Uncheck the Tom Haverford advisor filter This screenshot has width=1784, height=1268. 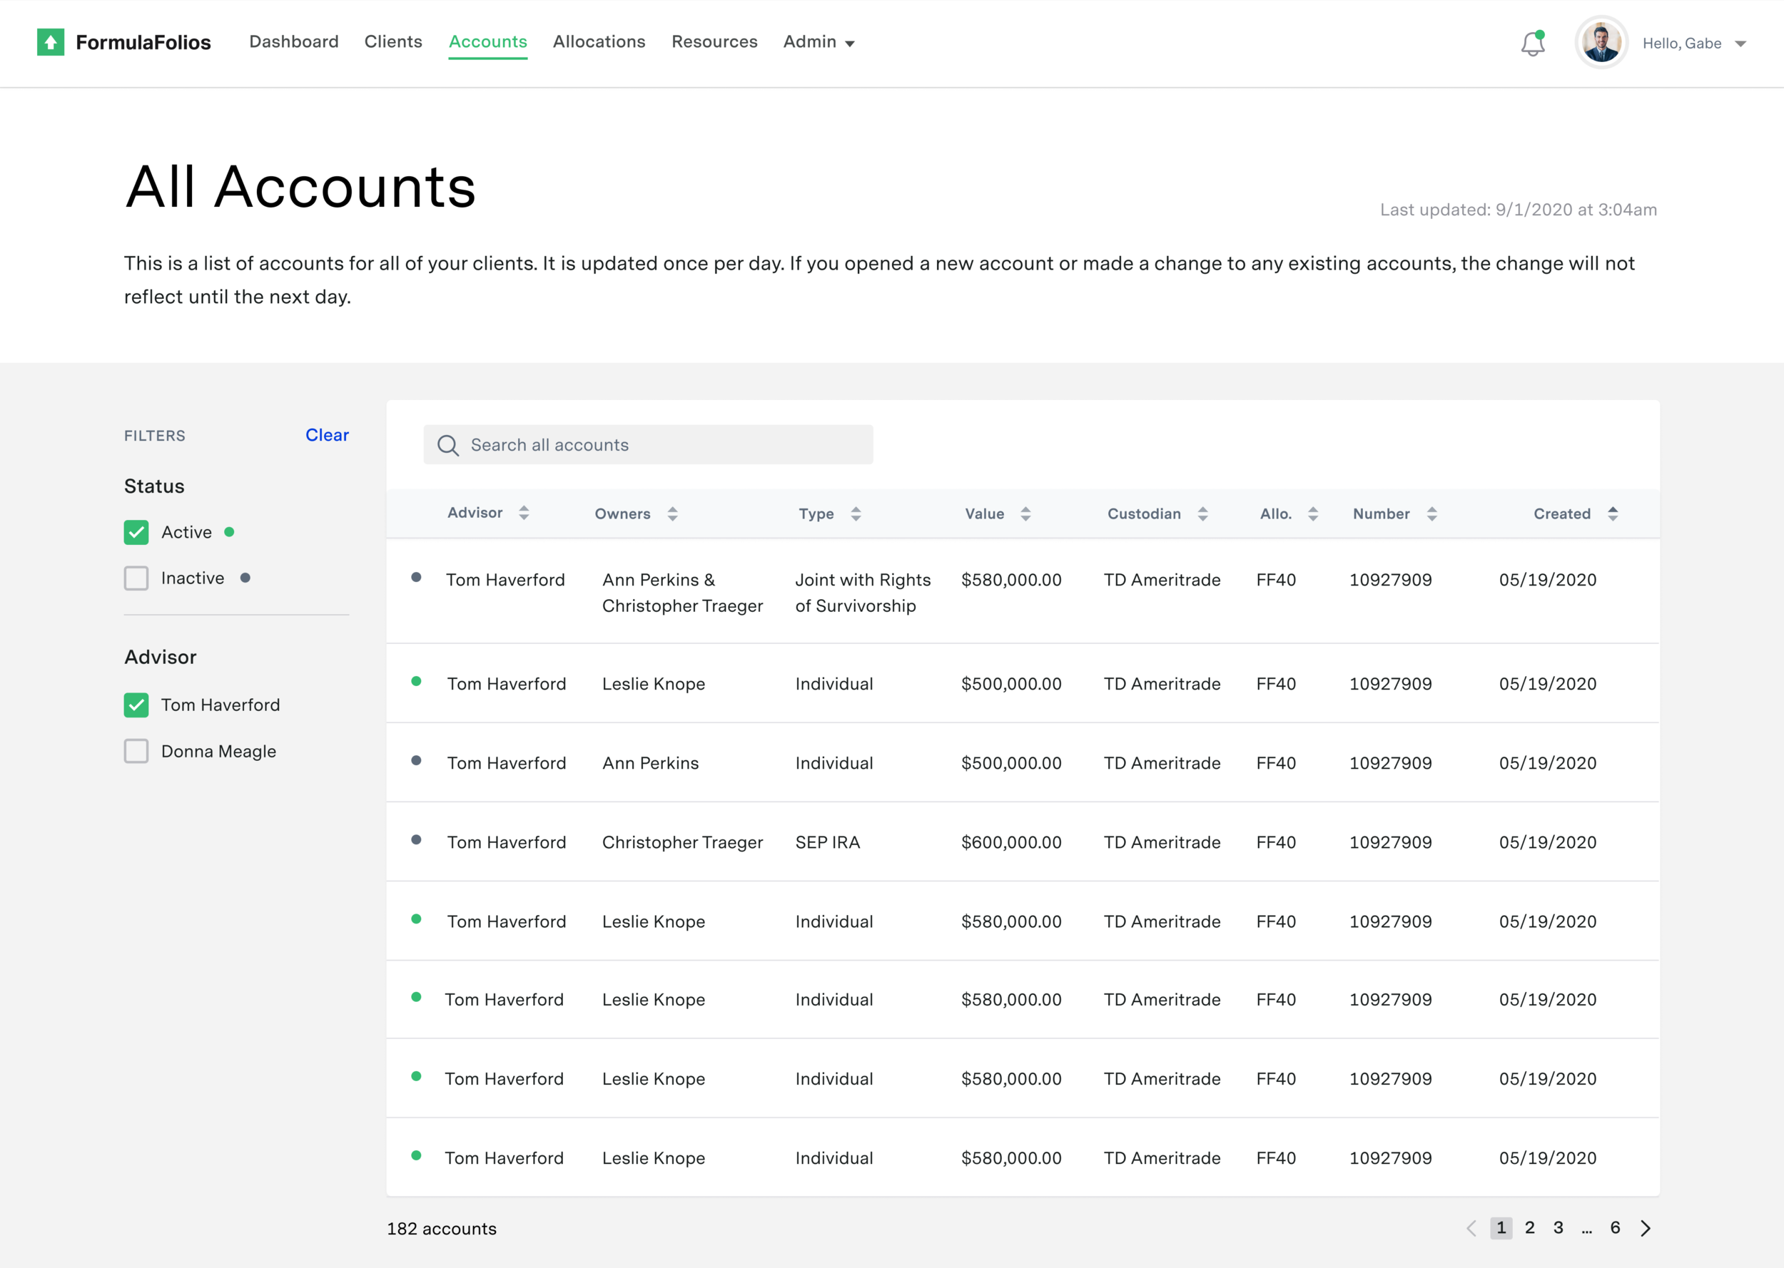tap(136, 705)
